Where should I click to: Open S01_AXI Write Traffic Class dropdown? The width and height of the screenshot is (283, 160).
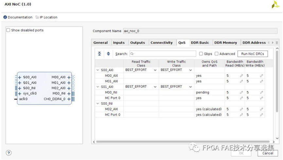(190, 87)
